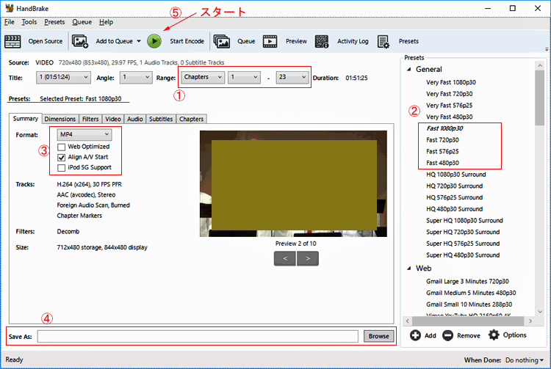Select the Fast 720p30 preset
Image resolution: width=551 pixels, height=369 pixels.
pyautogui.click(x=443, y=140)
